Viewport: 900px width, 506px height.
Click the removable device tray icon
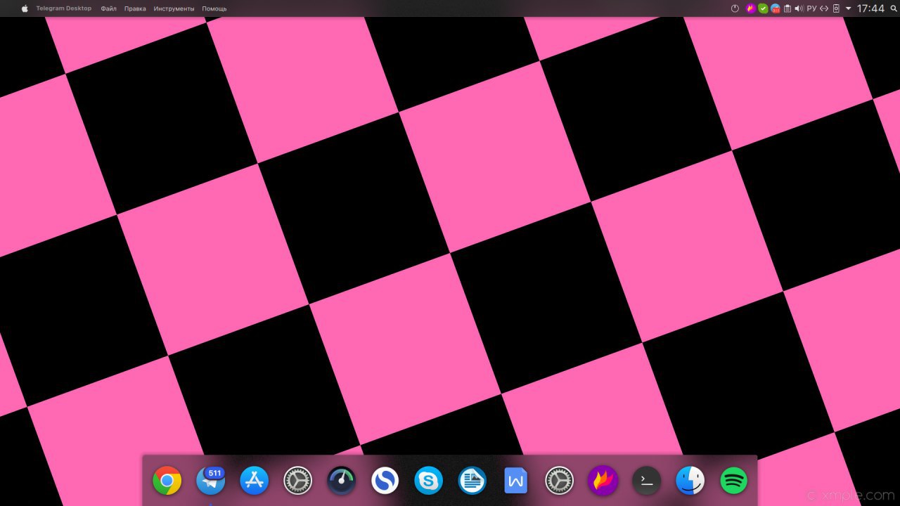pyautogui.click(x=836, y=8)
